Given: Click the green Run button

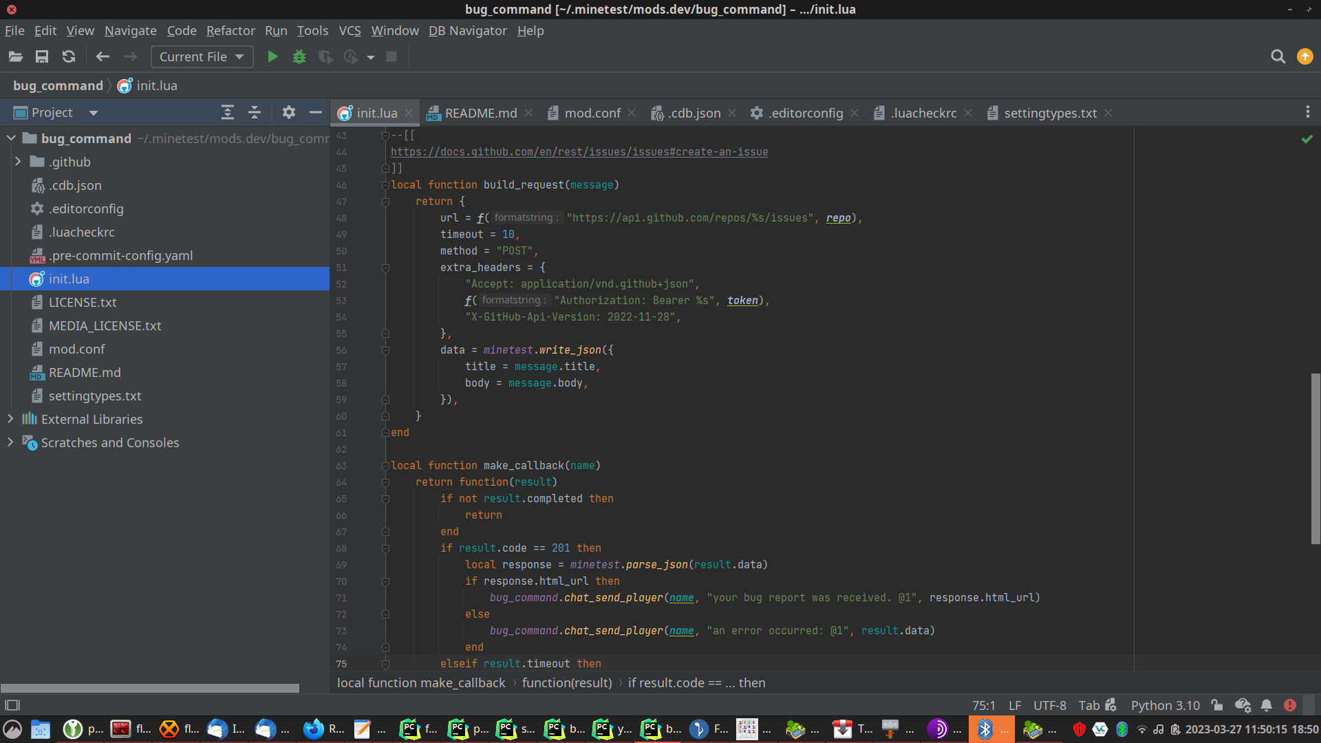Looking at the screenshot, I should point(272,57).
